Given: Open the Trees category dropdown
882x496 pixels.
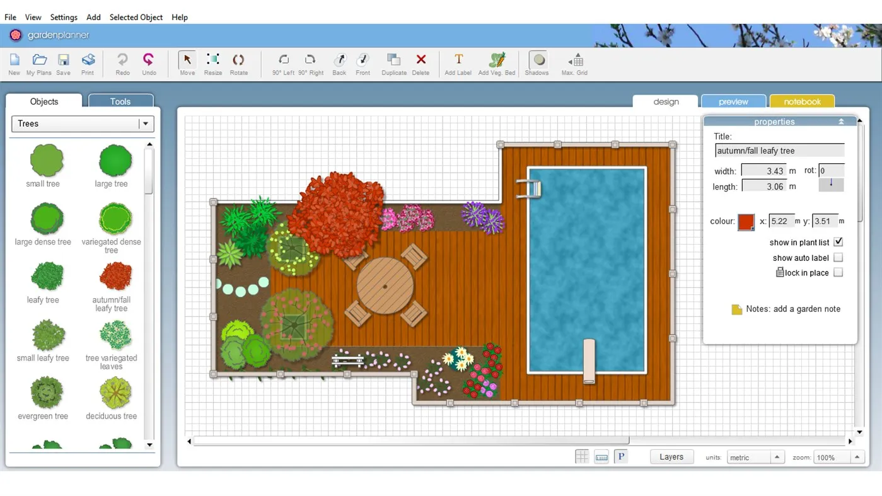Looking at the screenshot, I should click(x=146, y=124).
